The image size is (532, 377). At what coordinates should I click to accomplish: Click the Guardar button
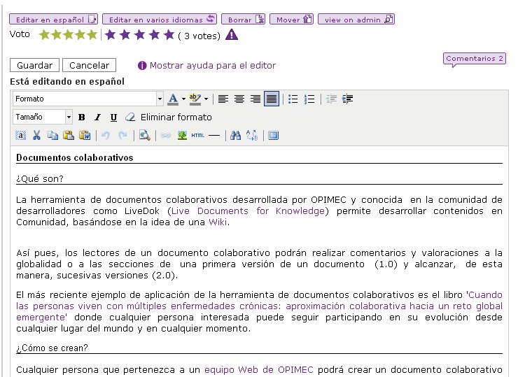[35, 65]
